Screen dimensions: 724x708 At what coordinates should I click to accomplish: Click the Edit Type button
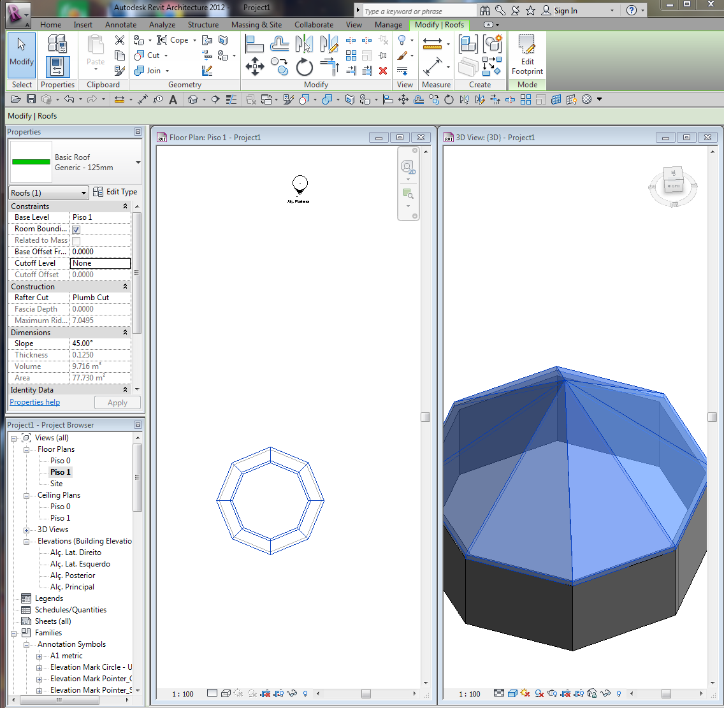click(x=115, y=192)
